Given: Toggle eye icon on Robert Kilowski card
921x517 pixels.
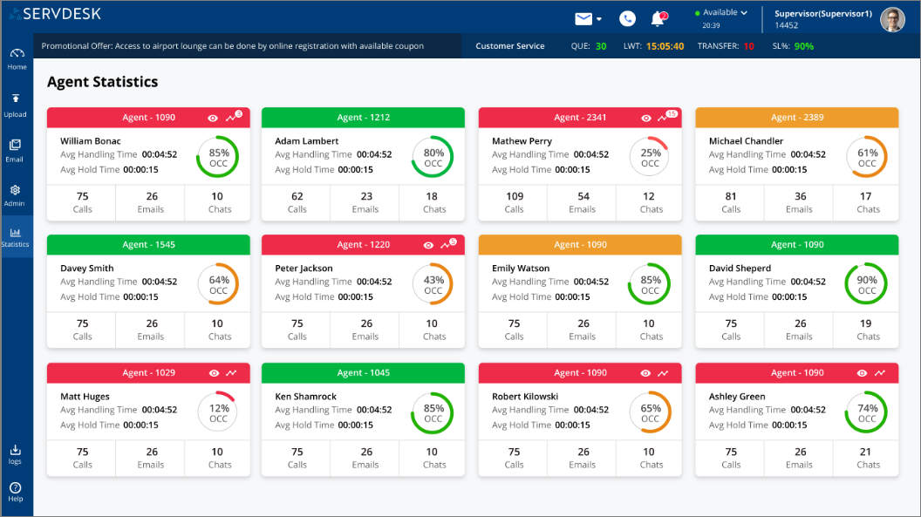Looking at the screenshot, I should point(645,373).
